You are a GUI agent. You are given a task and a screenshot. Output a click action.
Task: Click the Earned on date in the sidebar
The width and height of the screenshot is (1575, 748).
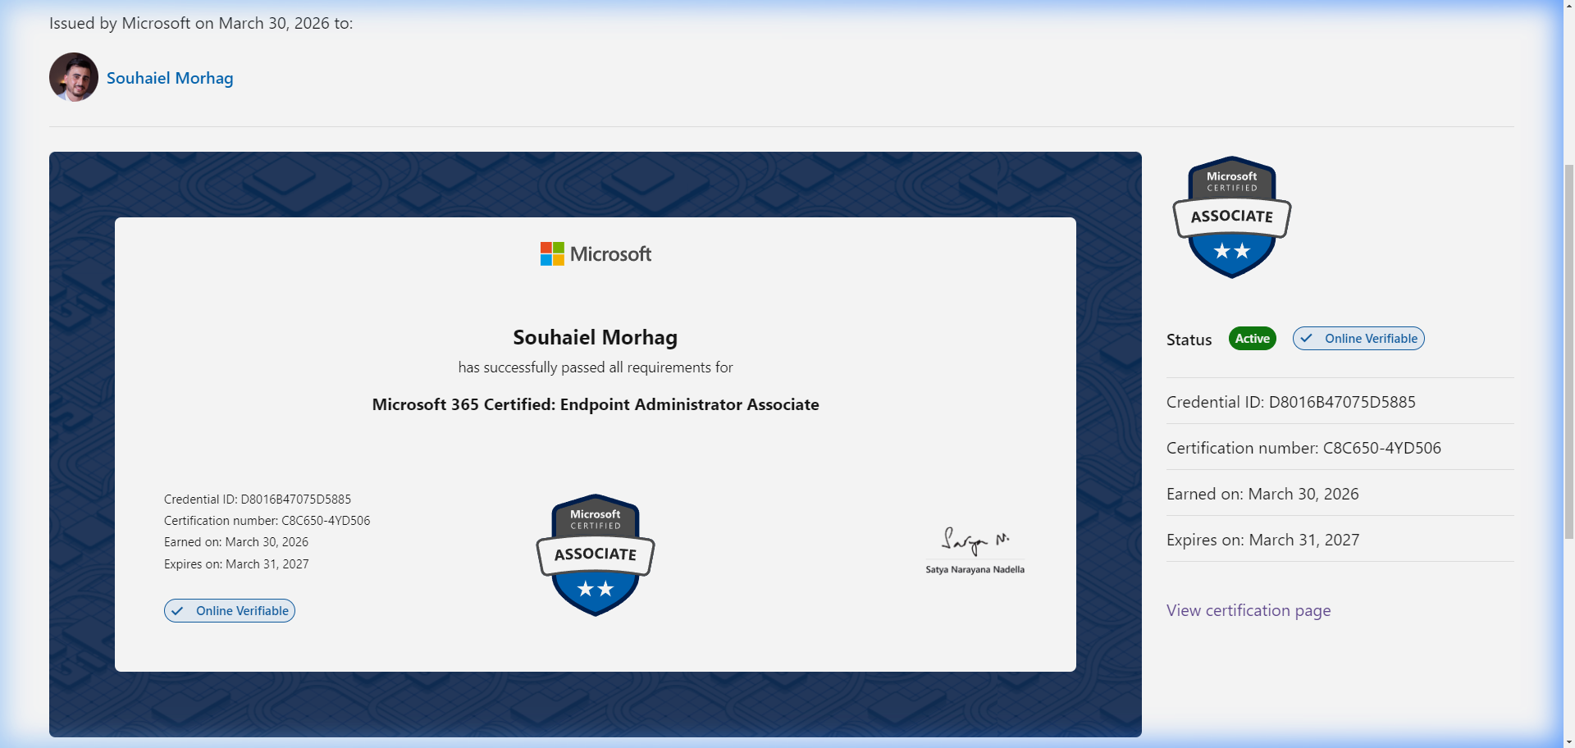(x=1262, y=494)
